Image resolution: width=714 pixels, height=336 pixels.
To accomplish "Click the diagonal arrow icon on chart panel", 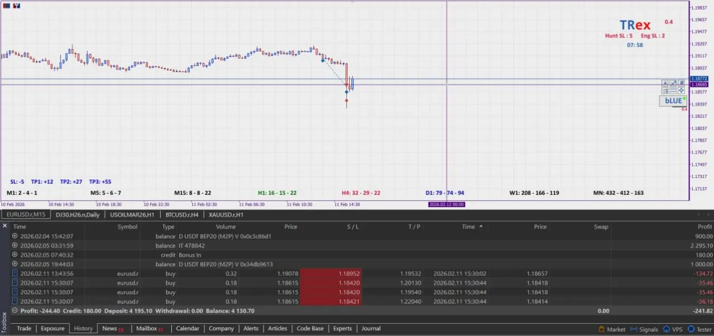I will click(673, 83).
